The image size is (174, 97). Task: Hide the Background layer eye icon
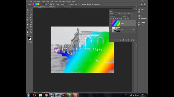[x=110, y=30]
